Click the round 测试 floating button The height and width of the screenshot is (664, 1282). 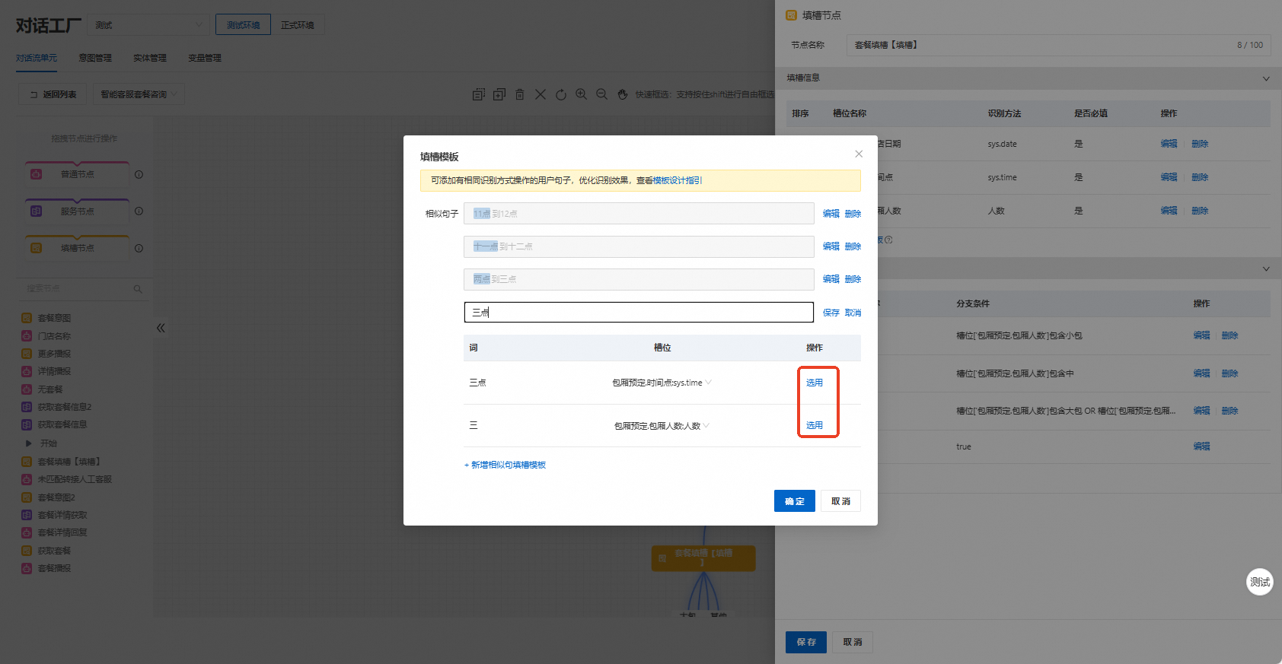(1260, 582)
